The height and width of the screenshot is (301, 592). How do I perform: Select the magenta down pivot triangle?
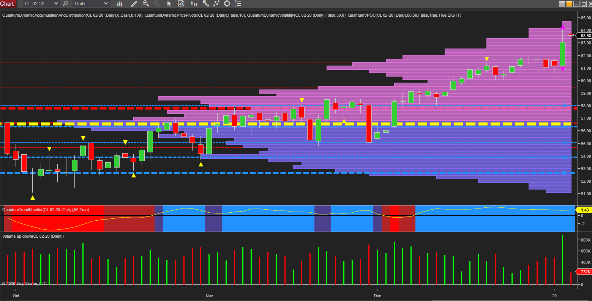(563, 69)
